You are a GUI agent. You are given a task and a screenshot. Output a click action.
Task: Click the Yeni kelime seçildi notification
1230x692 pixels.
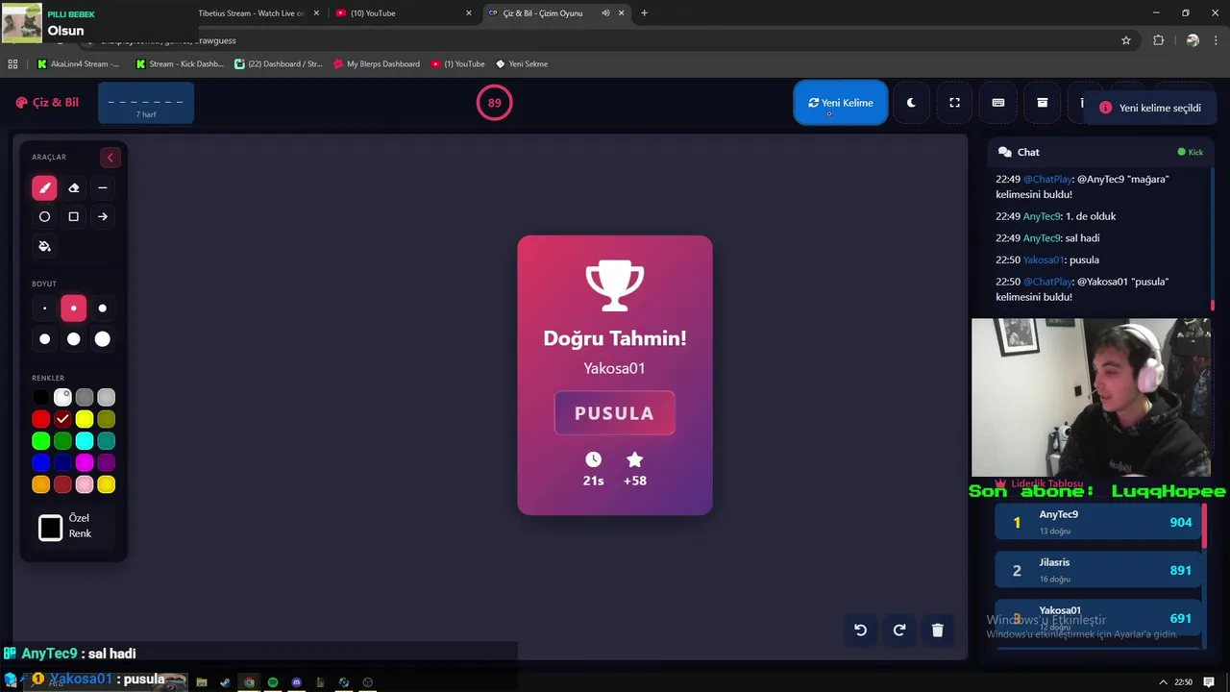tap(1150, 108)
